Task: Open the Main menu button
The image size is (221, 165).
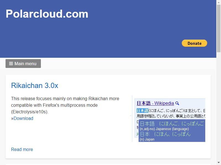Action: click(23, 64)
